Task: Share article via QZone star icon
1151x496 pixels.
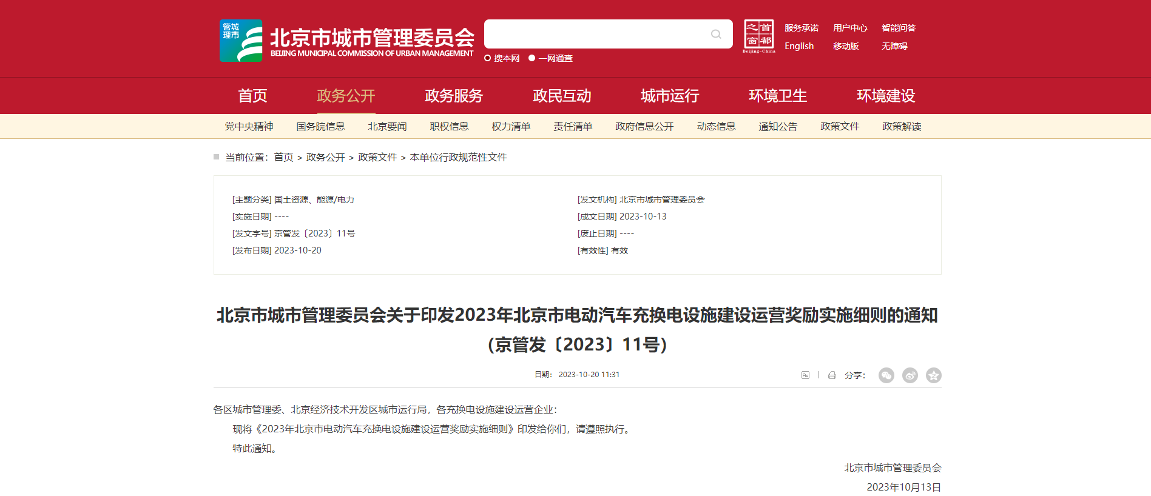Action: click(934, 375)
